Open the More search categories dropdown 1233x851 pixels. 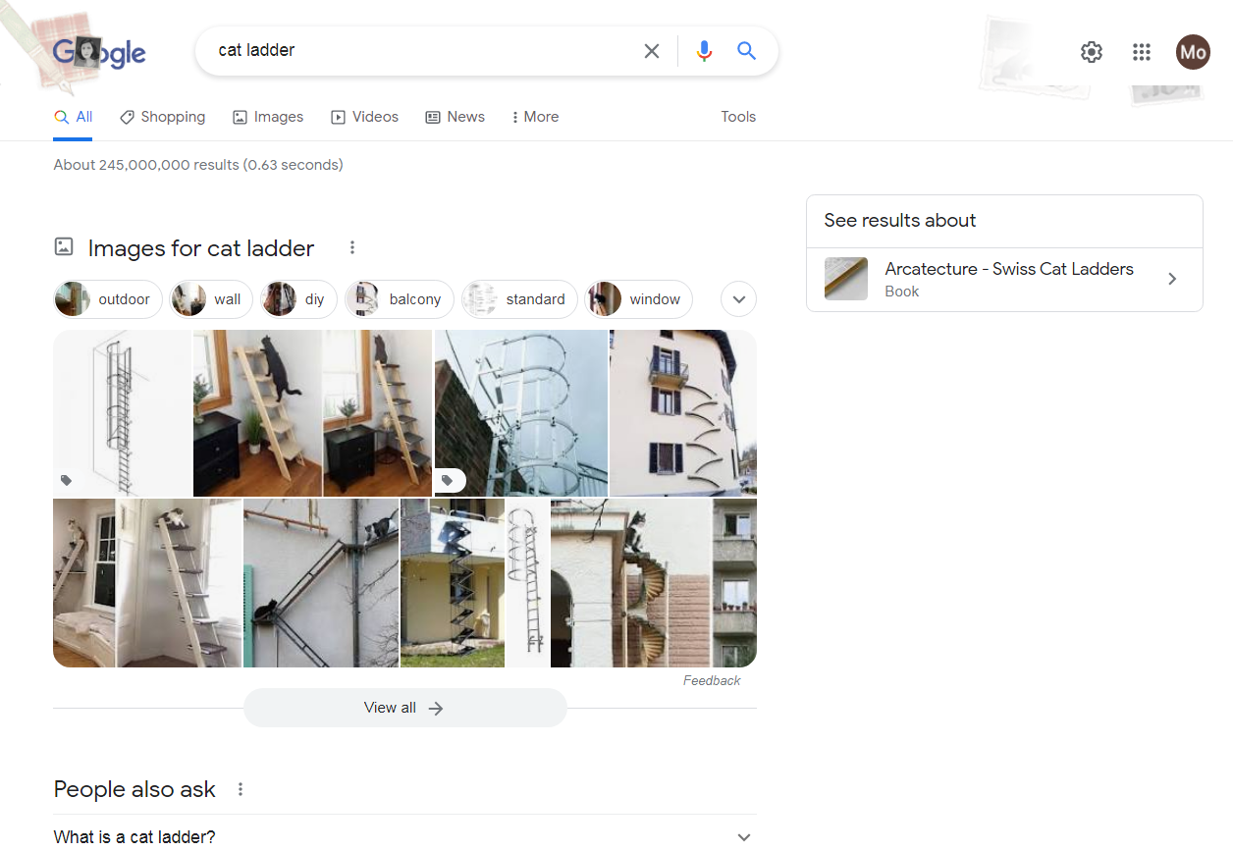(x=535, y=117)
